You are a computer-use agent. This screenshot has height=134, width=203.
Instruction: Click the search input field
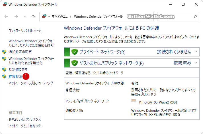[178, 17]
